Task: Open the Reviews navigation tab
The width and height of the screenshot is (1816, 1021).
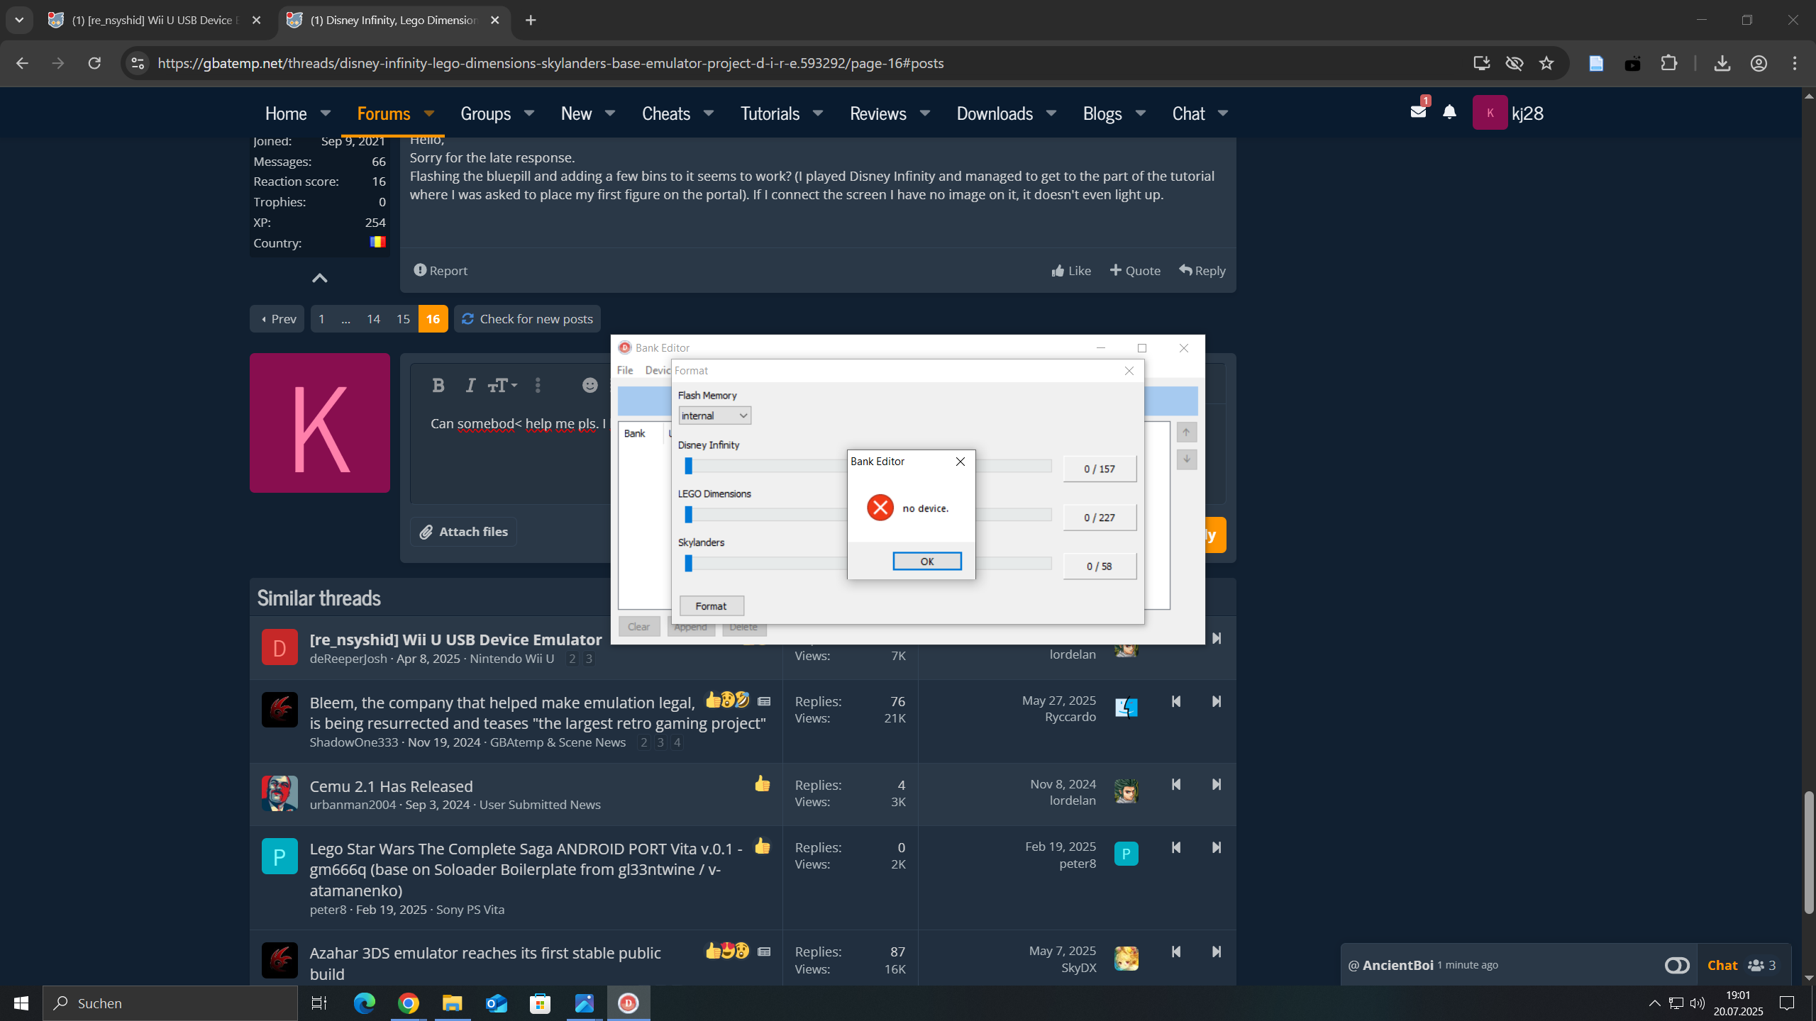Action: 878,113
